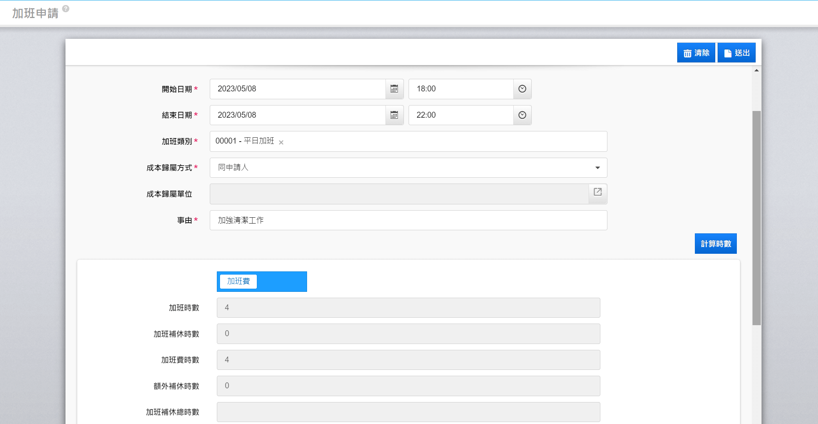The width and height of the screenshot is (818, 424).
Task: Open the start date calendar picker
Action: [x=394, y=89]
